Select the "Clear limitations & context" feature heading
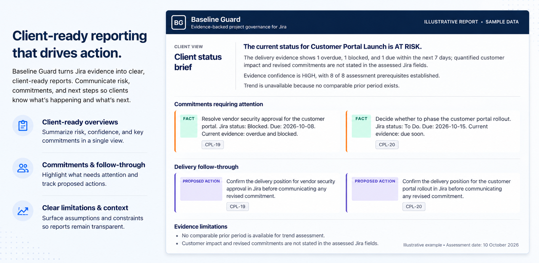539x263 pixels. point(85,208)
